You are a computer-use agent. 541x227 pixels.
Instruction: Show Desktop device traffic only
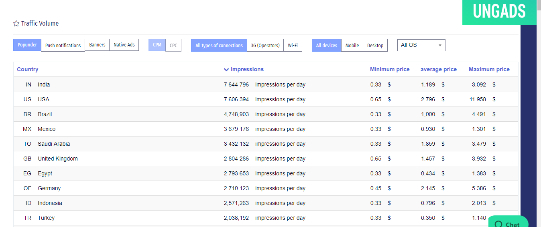click(375, 45)
